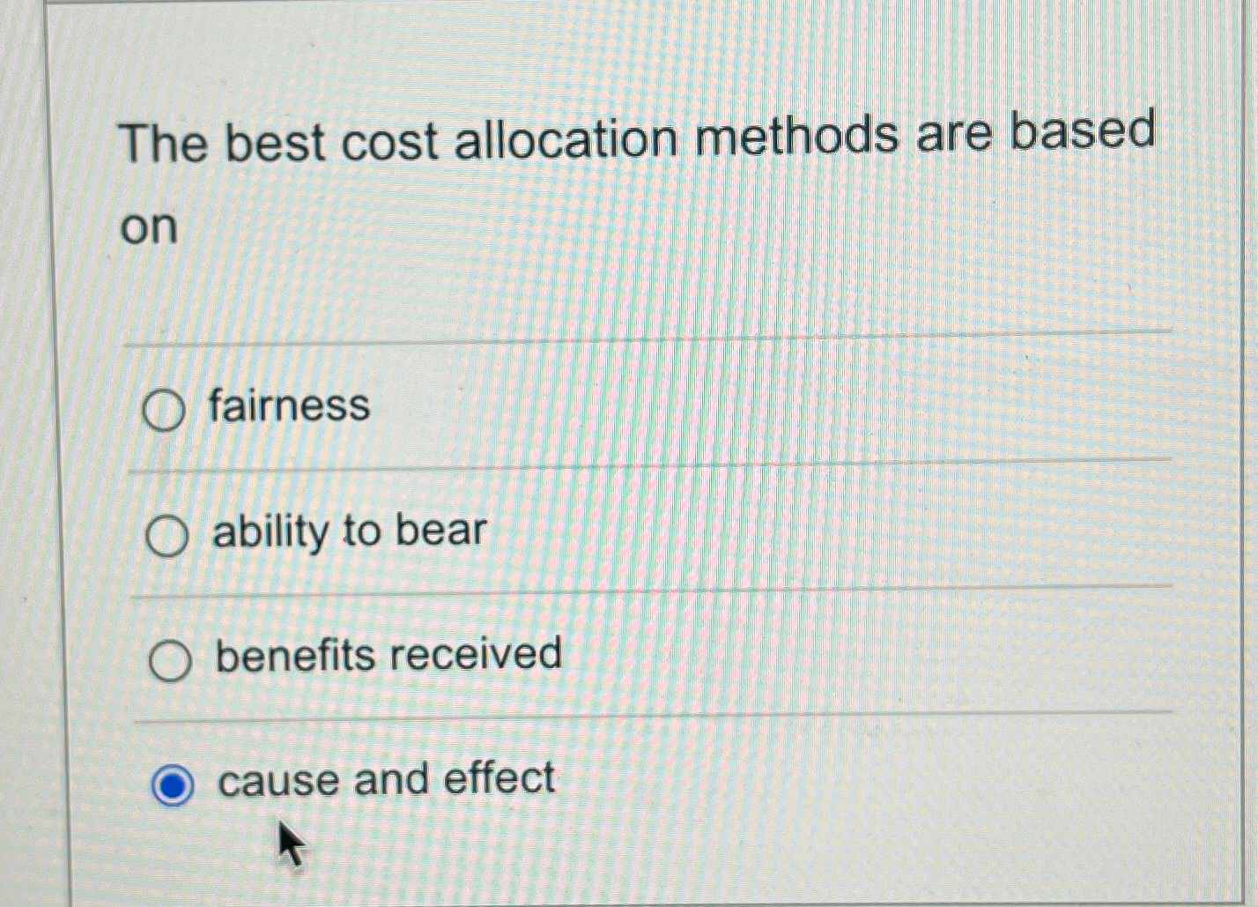Viewport: 1258px width, 907px height.
Task: Click the fairness answer label
Action: click(286, 407)
